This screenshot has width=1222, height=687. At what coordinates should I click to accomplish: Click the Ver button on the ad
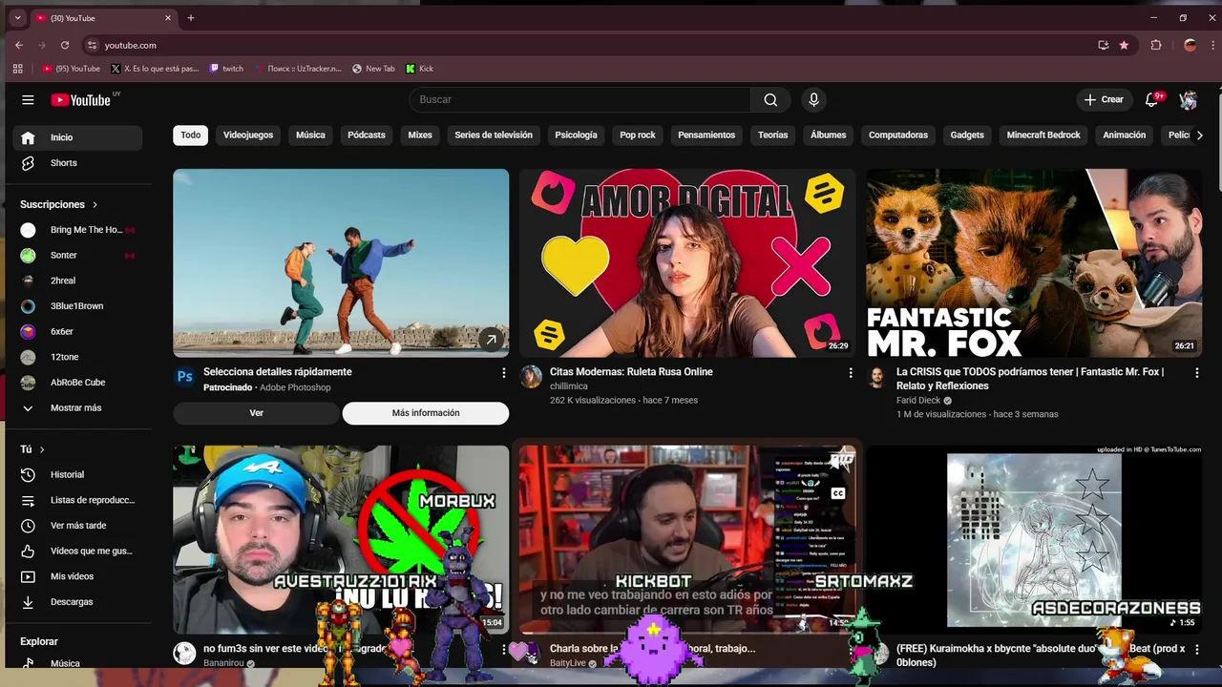pyautogui.click(x=256, y=413)
